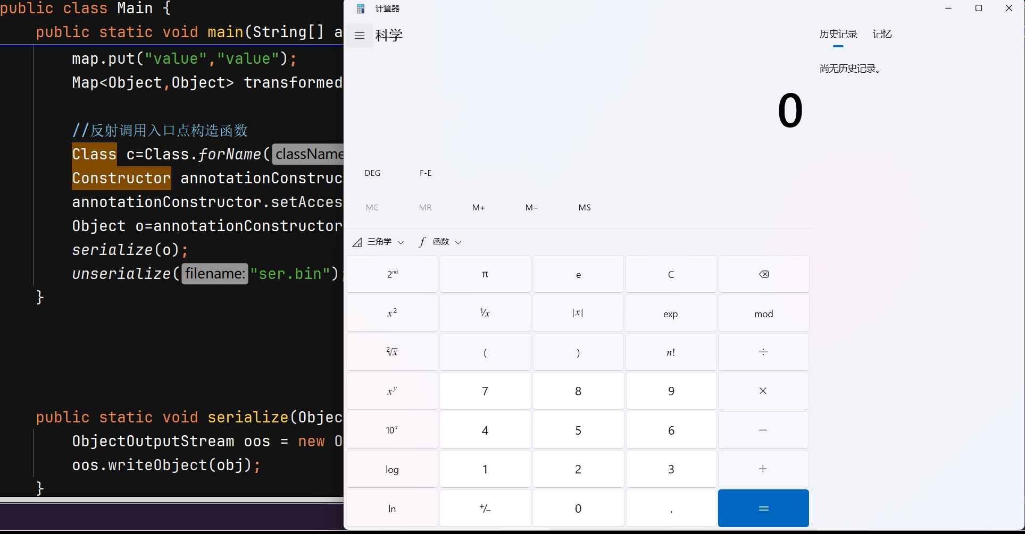Click the x squared key

[x=392, y=313]
